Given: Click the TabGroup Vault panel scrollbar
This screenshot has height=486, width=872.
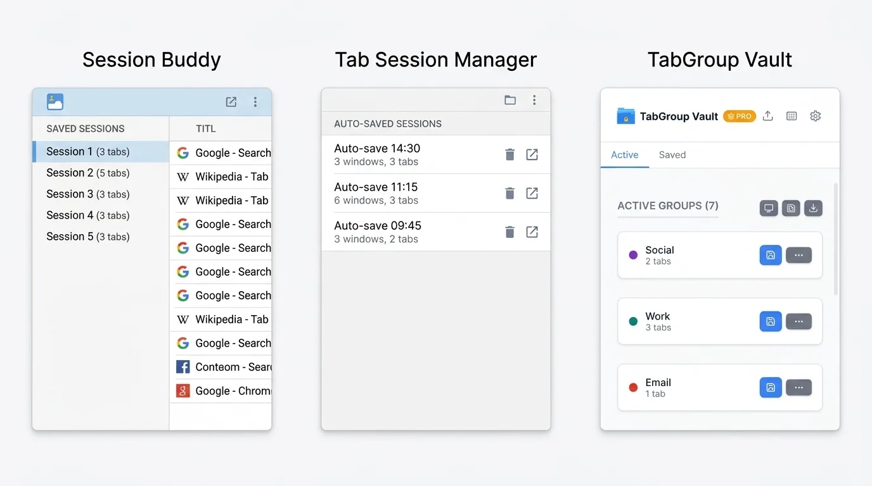Looking at the screenshot, I should click(x=835, y=239).
